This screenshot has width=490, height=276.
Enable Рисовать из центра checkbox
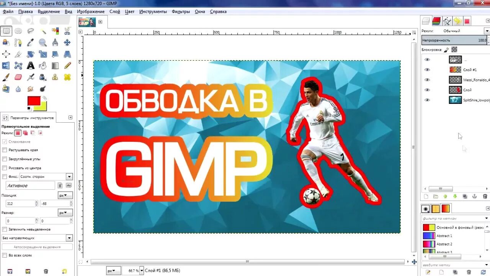pyautogui.click(x=5, y=168)
